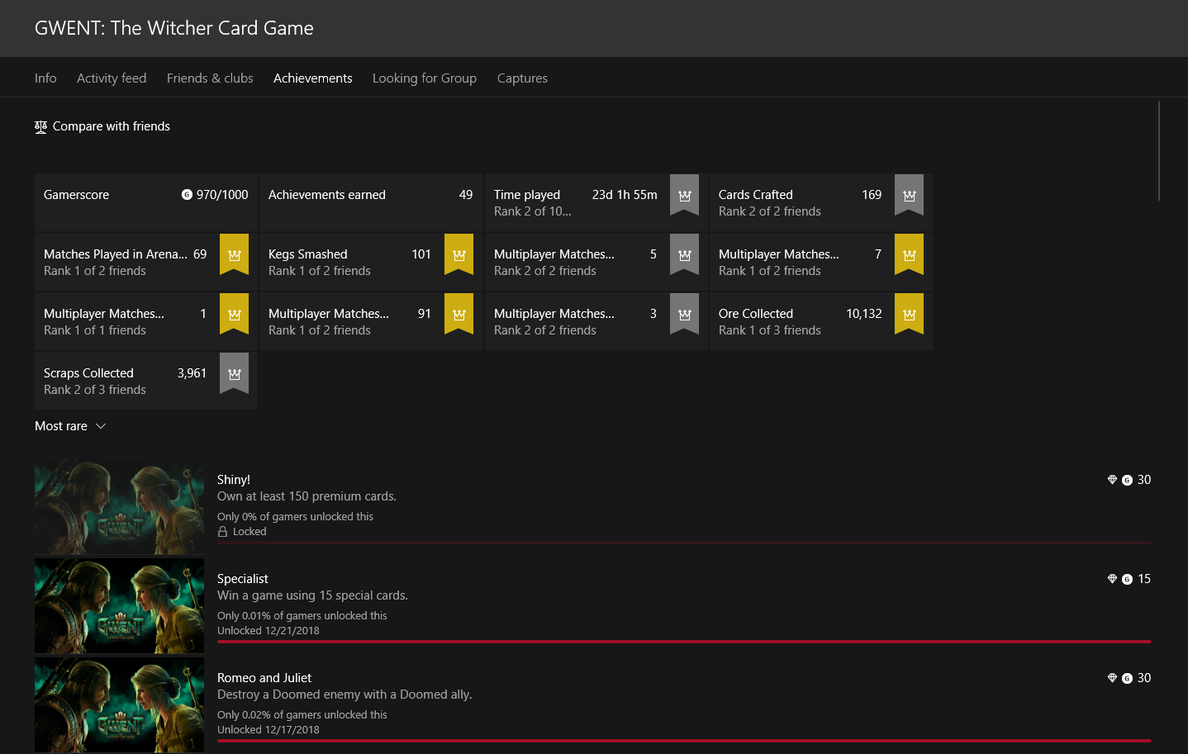The image size is (1188, 754).
Task: Click the gamerscore G icon on Specialist row
Action: point(1127,580)
